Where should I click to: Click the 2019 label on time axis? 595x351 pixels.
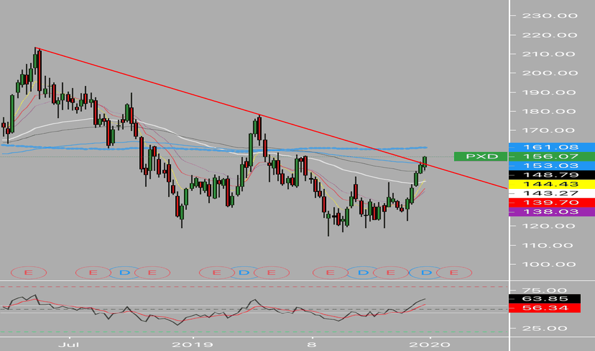pos(192,345)
